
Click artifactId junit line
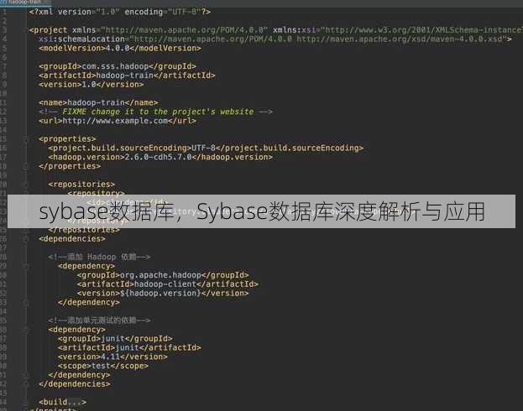pyautogui.click(x=129, y=347)
